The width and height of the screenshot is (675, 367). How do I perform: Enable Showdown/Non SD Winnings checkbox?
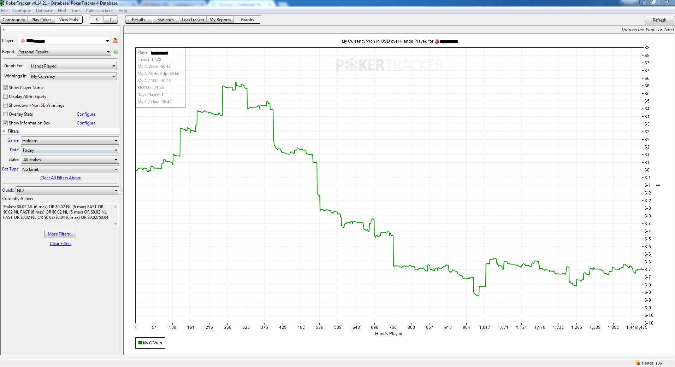click(x=5, y=105)
